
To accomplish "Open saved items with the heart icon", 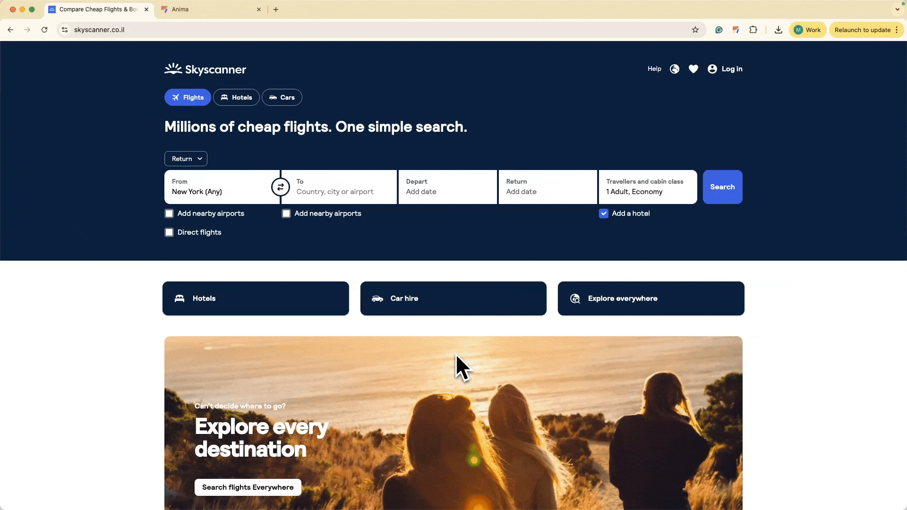I will coord(693,69).
